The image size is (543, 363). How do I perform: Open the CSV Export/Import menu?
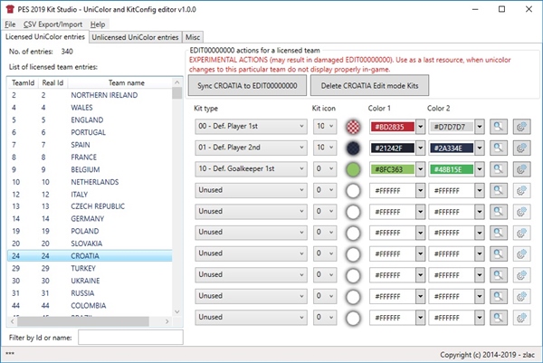52,24
